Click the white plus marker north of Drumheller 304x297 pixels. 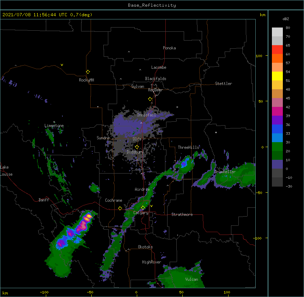[x=216, y=132]
